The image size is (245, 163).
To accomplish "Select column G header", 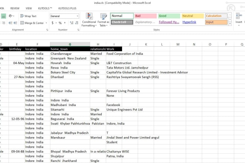I will point(70,44).
